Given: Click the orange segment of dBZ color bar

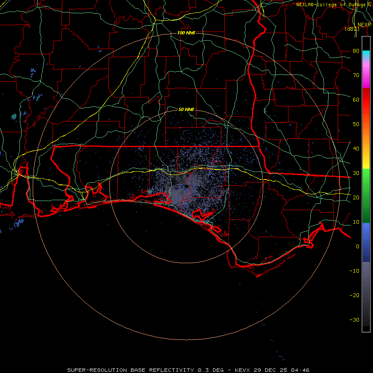Looking at the screenshot, I should coord(366,136).
